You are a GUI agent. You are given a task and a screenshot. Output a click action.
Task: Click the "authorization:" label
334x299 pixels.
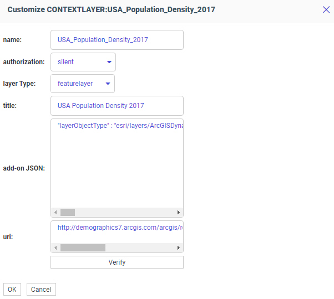pyautogui.click(x=24, y=62)
